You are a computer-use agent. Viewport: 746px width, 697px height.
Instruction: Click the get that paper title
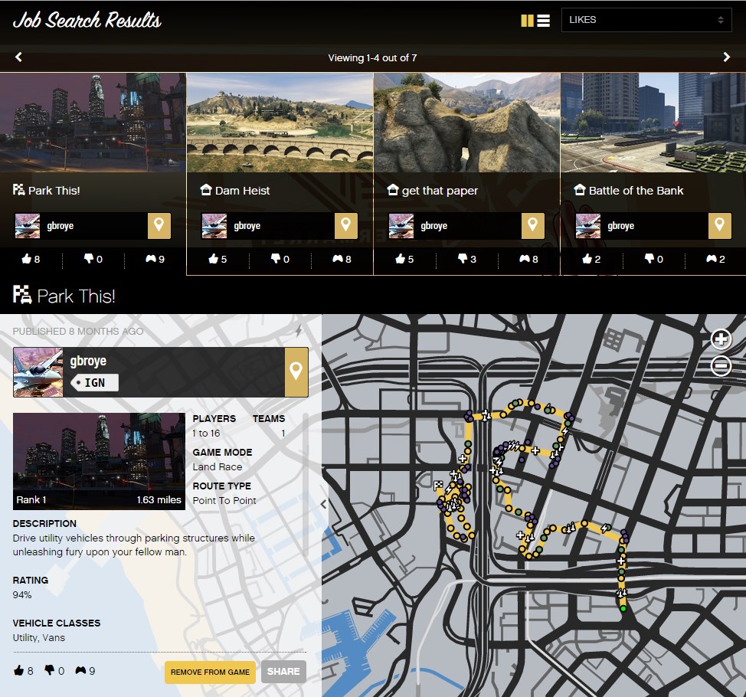click(x=440, y=191)
